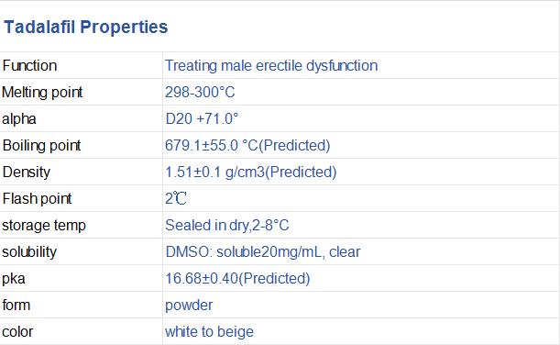Click the DMSO soluble 20mg/mL value
560x345 pixels.
click(263, 252)
